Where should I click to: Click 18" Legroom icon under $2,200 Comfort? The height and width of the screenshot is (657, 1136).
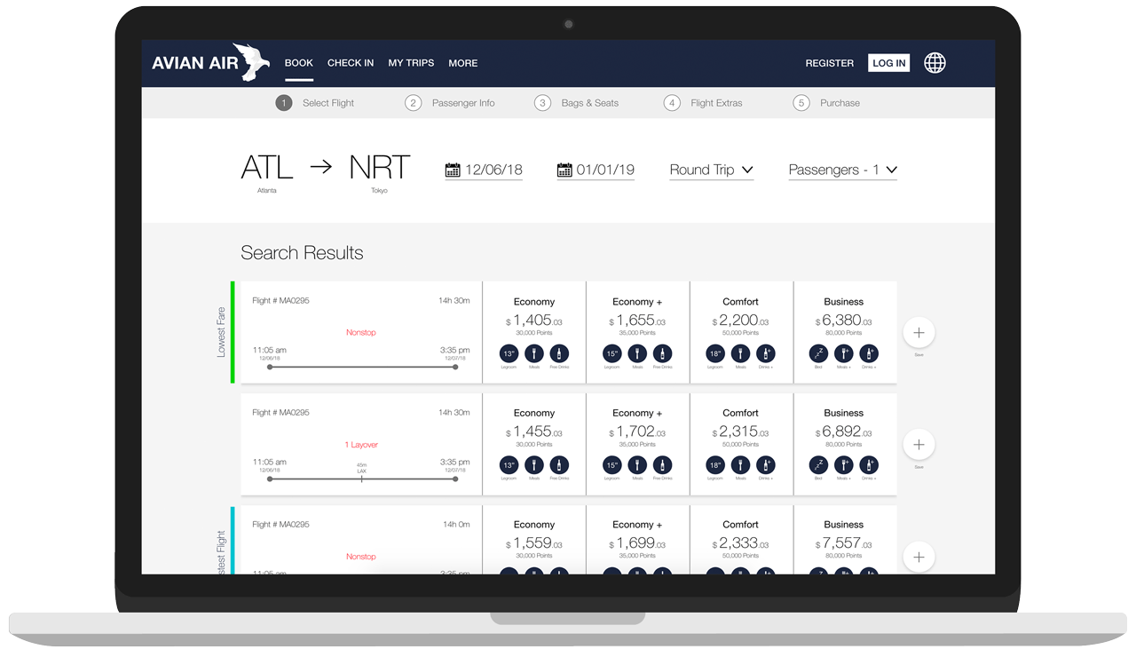coord(715,353)
